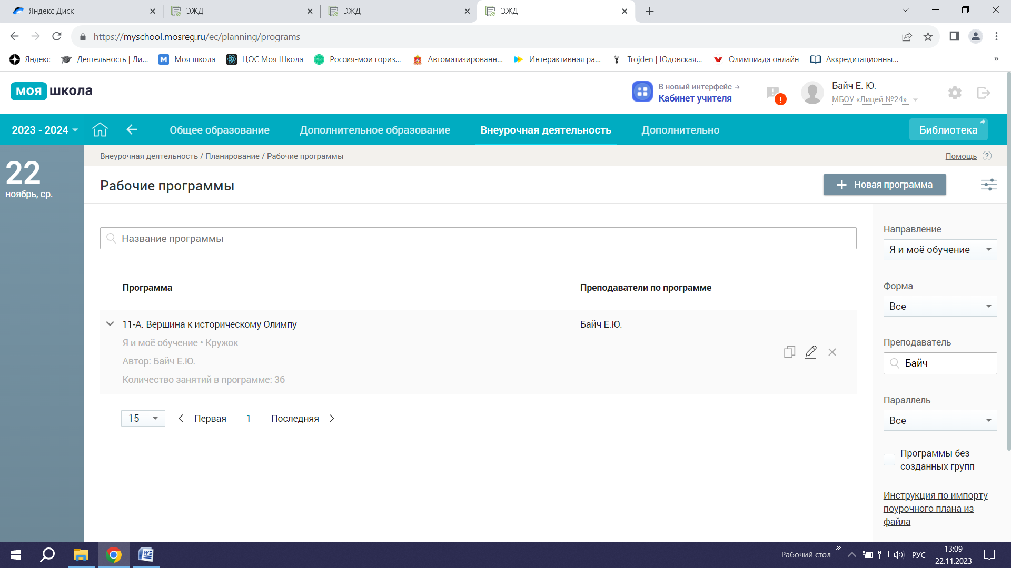Open the home page icon

click(100, 129)
